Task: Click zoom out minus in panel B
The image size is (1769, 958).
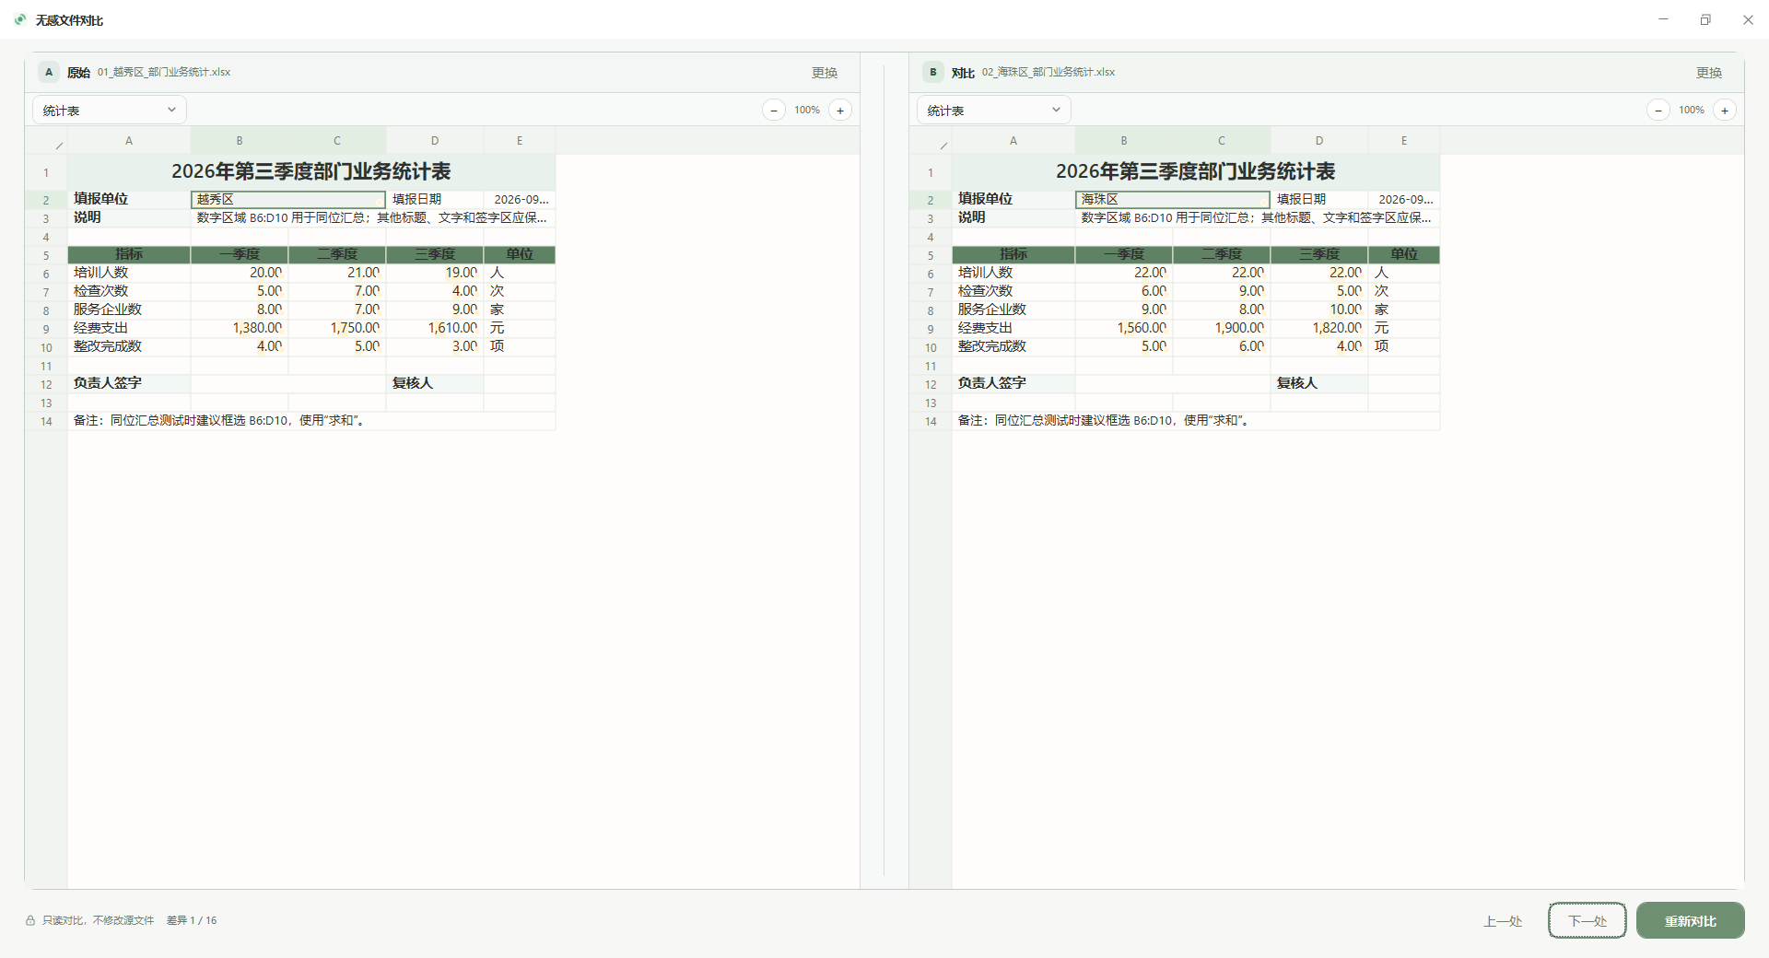Action: pos(1658,111)
